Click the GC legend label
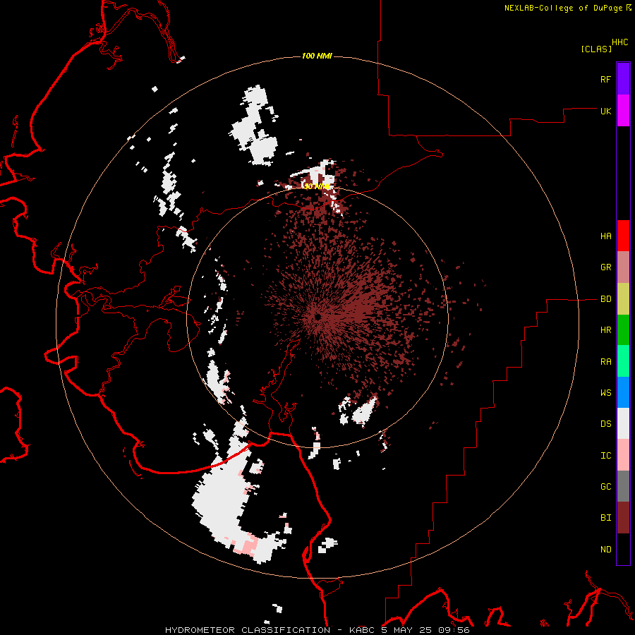This screenshot has height=635, width=635. click(x=605, y=487)
